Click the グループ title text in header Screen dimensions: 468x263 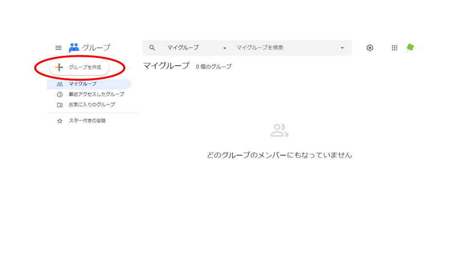click(96, 48)
